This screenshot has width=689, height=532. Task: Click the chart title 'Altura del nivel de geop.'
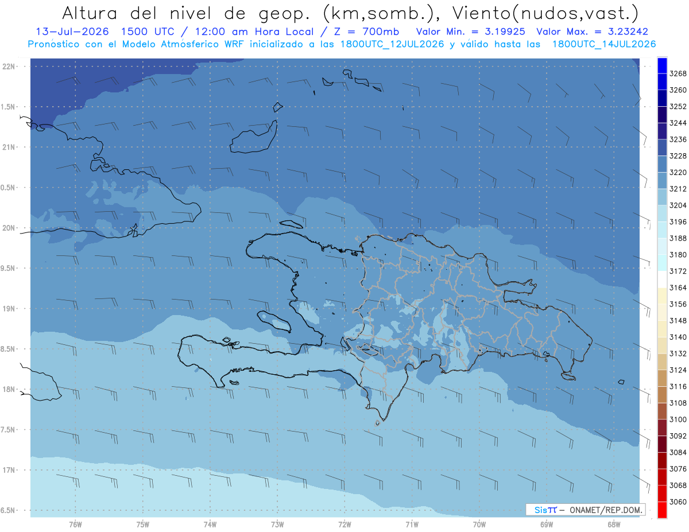pos(188,13)
